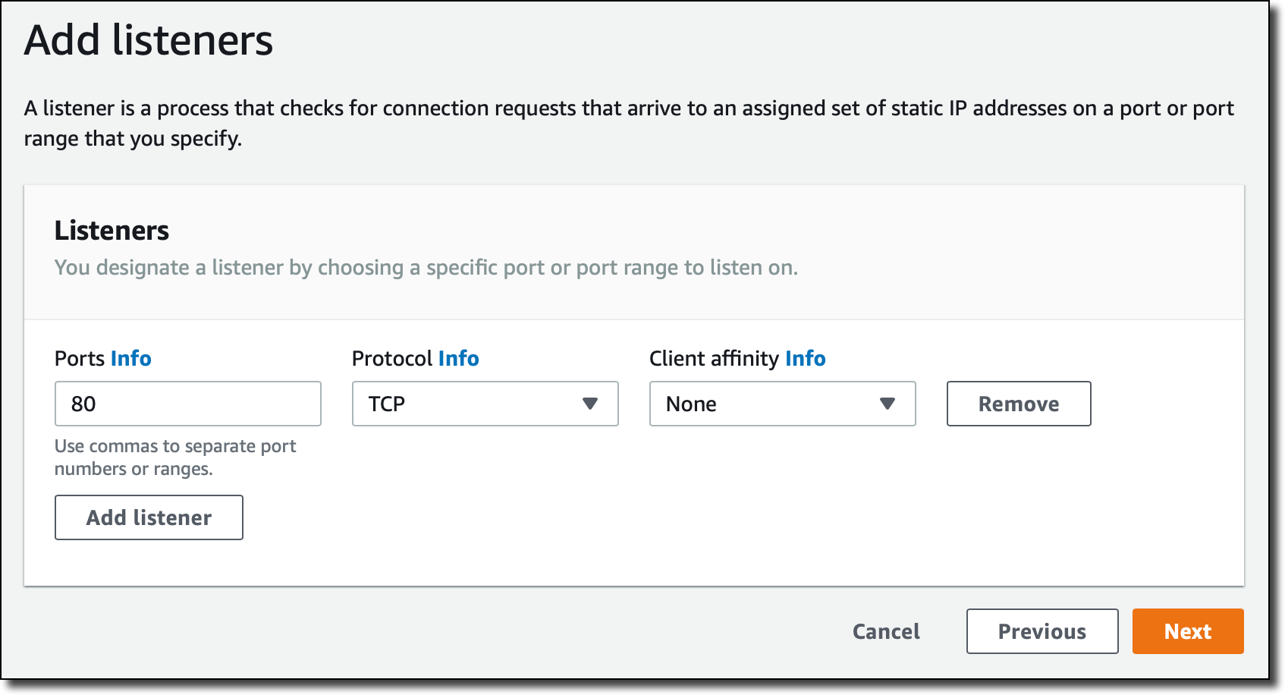This screenshot has height=695, width=1285.
Task: Click the port separator hint text
Action: pos(174,458)
